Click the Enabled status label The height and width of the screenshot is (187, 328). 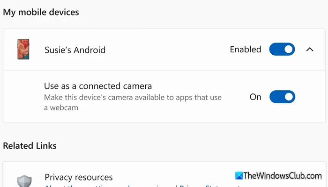(245, 49)
